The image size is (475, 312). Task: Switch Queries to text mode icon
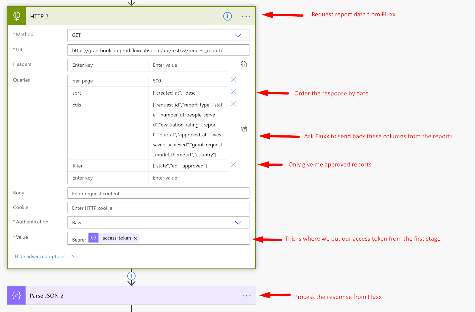[244, 129]
